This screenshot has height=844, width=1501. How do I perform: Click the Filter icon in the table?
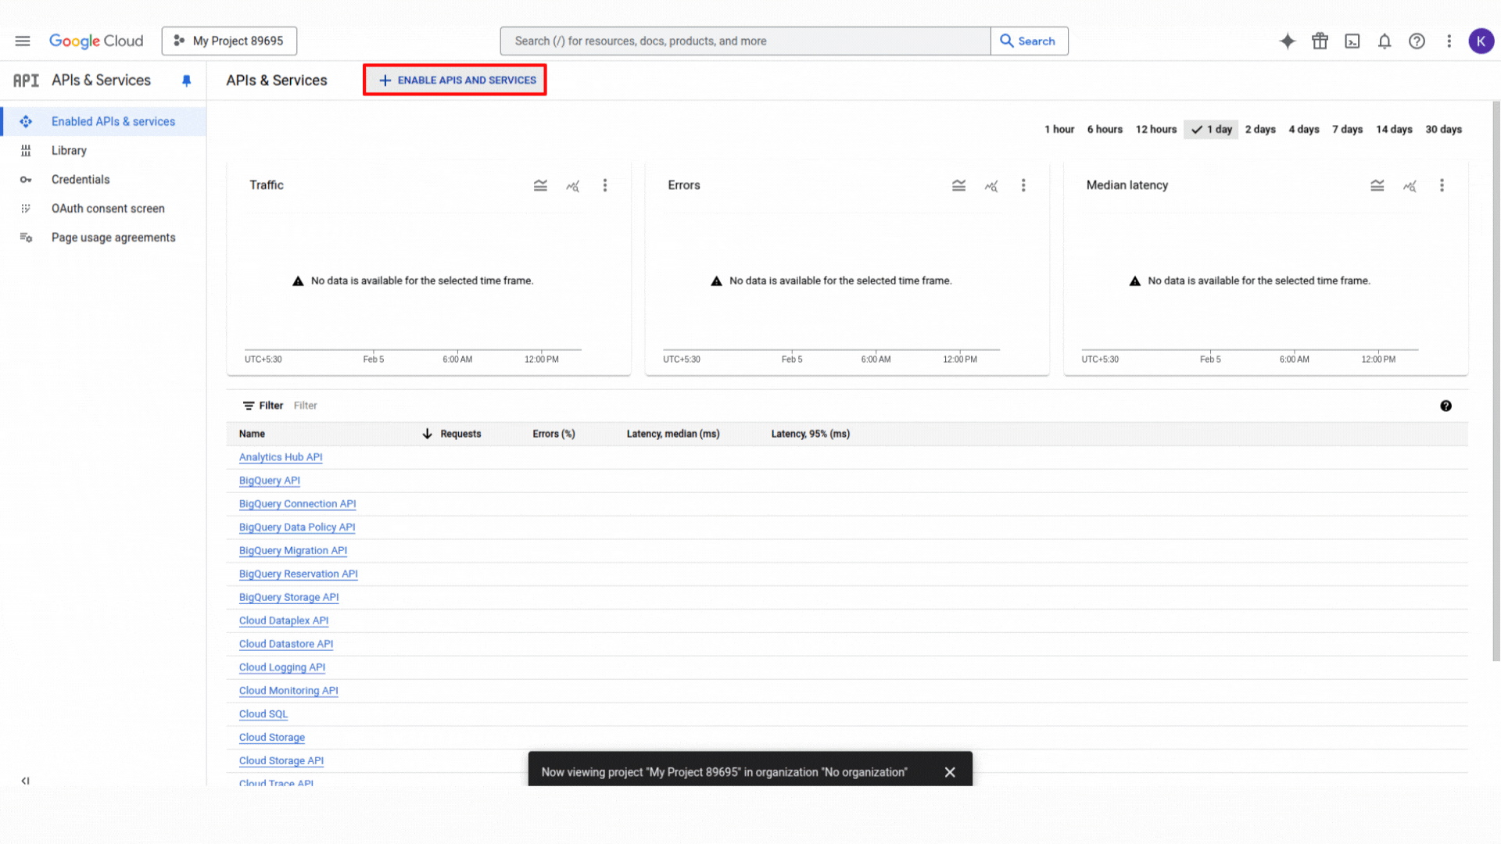pos(249,406)
